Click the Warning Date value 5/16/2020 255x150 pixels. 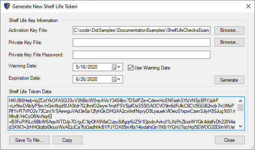pyautogui.click(x=87, y=67)
